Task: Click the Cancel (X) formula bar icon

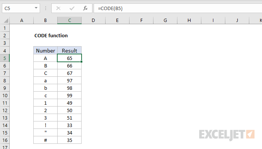Action: coord(58,8)
